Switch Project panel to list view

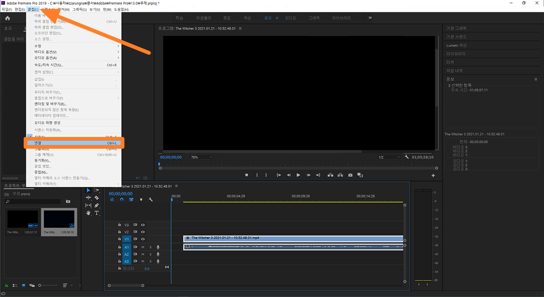point(15,285)
